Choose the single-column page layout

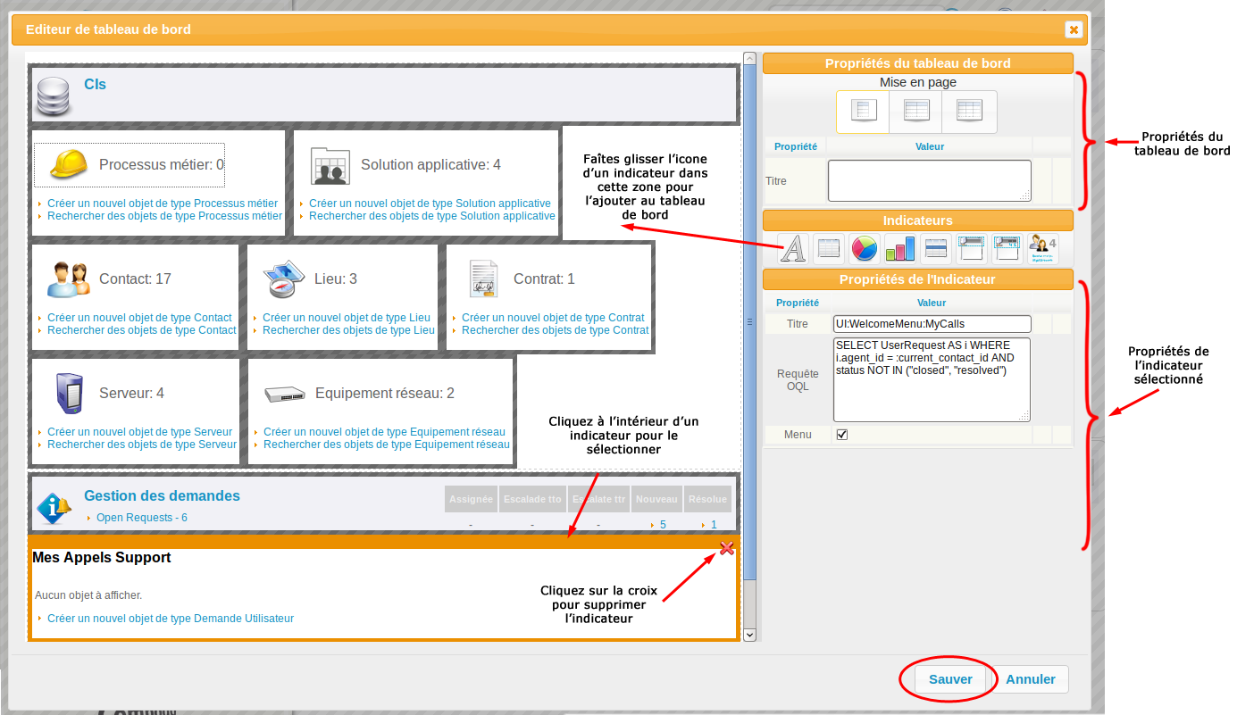(864, 111)
